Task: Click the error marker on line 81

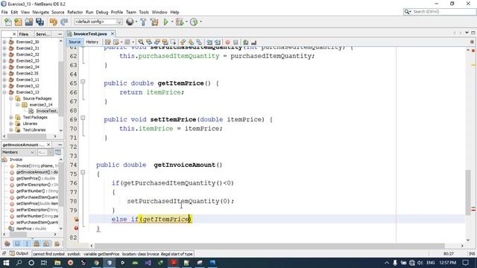Action: click(x=76, y=228)
